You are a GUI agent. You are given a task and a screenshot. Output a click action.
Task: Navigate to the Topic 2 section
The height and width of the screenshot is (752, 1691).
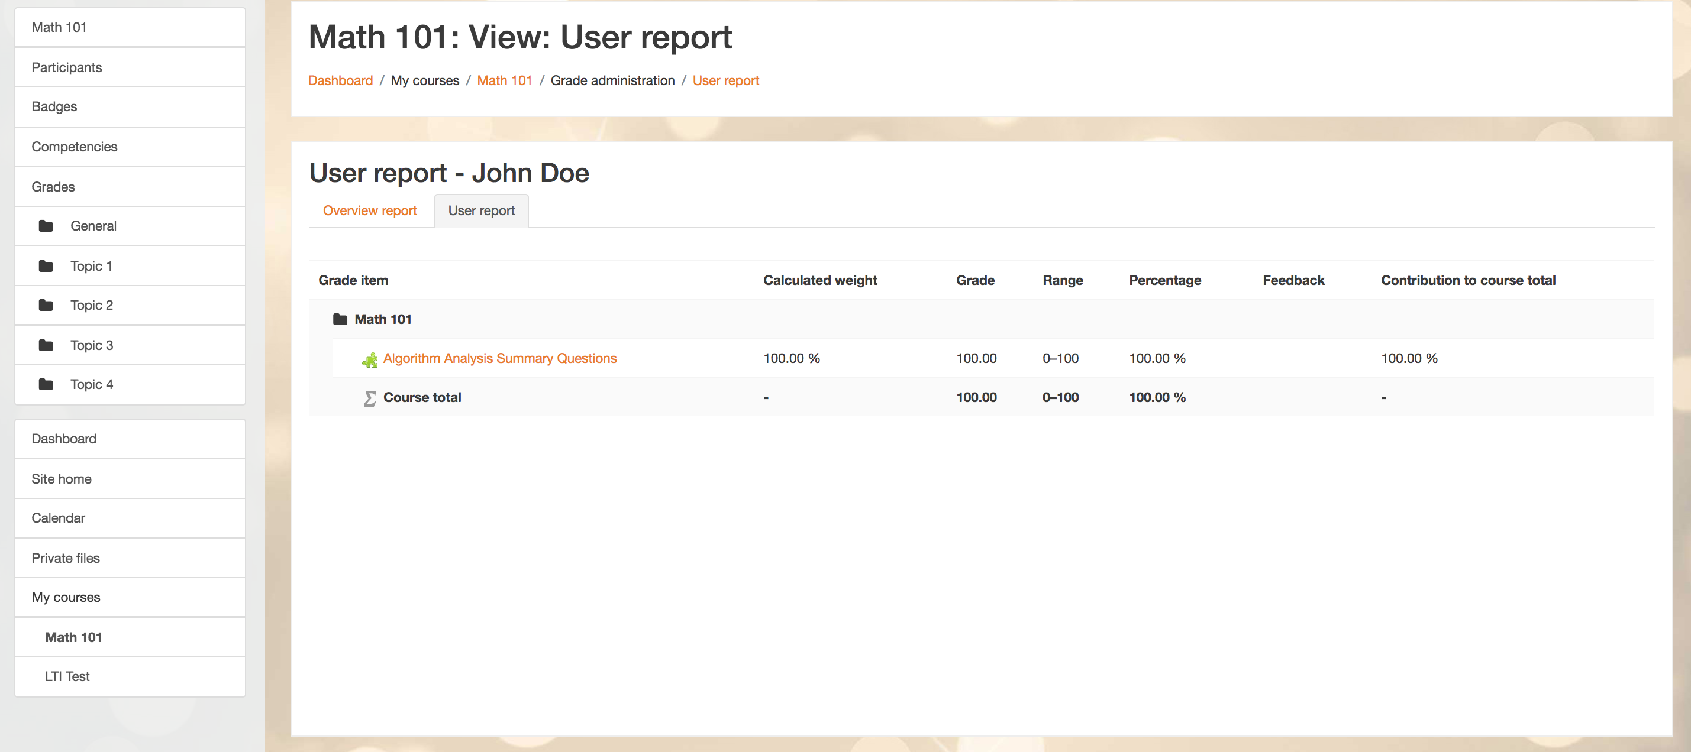[x=130, y=305]
